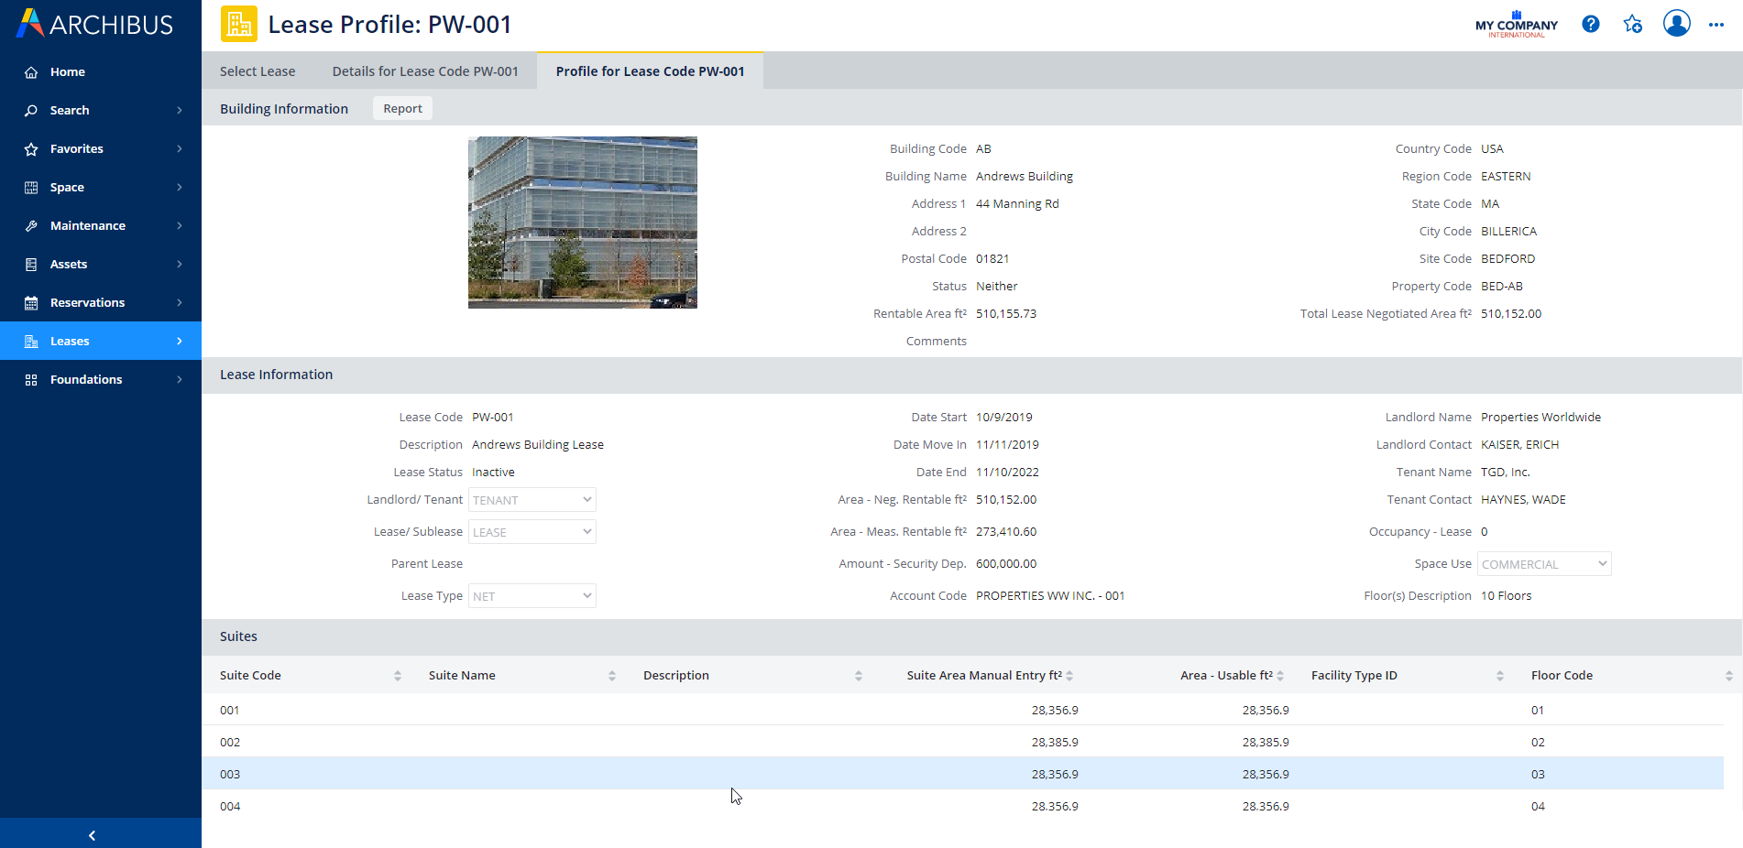The width and height of the screenshot is (1743, 848).
Task: Switch to Details for Lease Code PW-001 tab
Action: click(425, 71)
